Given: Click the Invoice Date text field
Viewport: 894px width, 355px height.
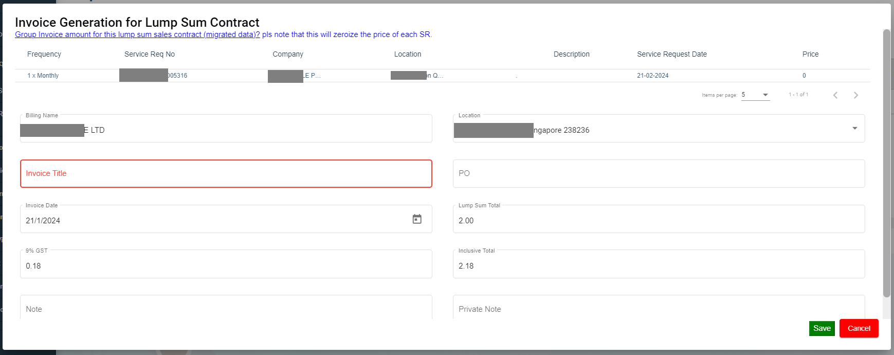Looking at the screenshot, I should [206, 221].
